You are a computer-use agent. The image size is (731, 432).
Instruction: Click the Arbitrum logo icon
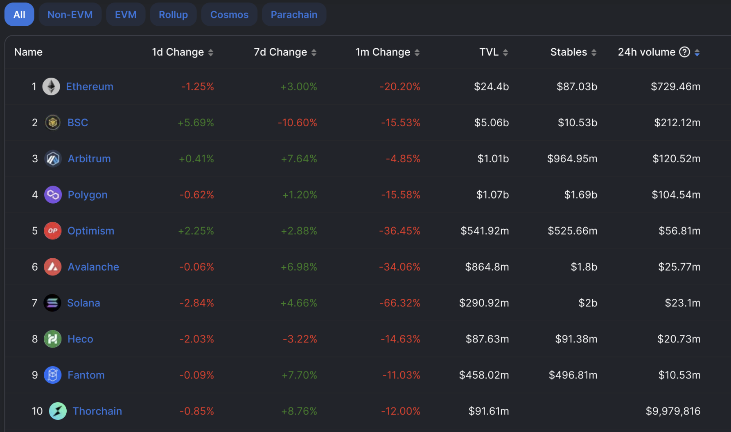point(53,159)
